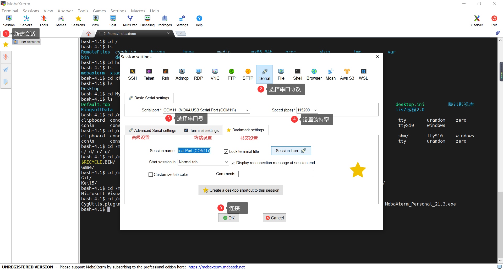This screenshot has width=503, height=270.
Task: Select the Rsh session type
Action: click(x=166, y=74)
